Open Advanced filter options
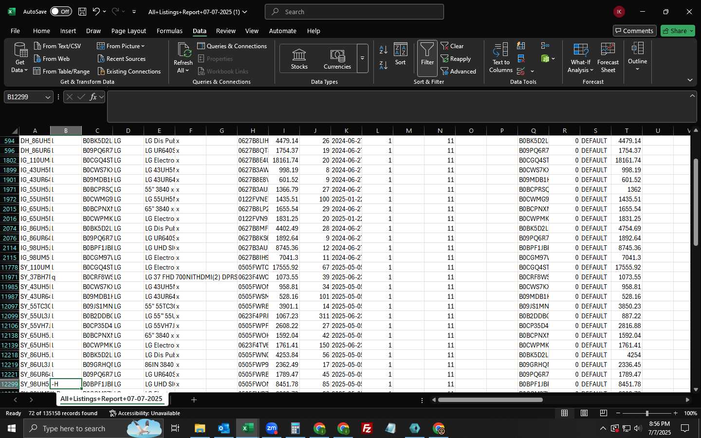This screenshot has width=701, height=438. tap(458, 71)
